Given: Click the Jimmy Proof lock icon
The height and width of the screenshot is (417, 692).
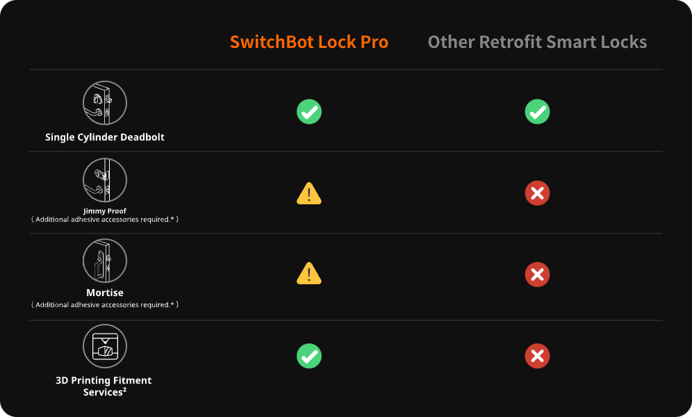Looking at the screenshot, I should tap(105, 180).
